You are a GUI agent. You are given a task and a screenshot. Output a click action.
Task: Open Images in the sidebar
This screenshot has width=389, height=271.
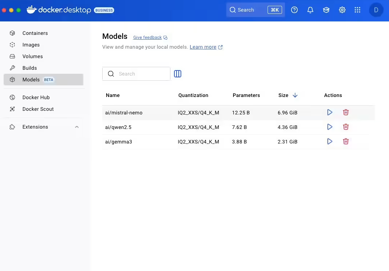pos(44,45)
